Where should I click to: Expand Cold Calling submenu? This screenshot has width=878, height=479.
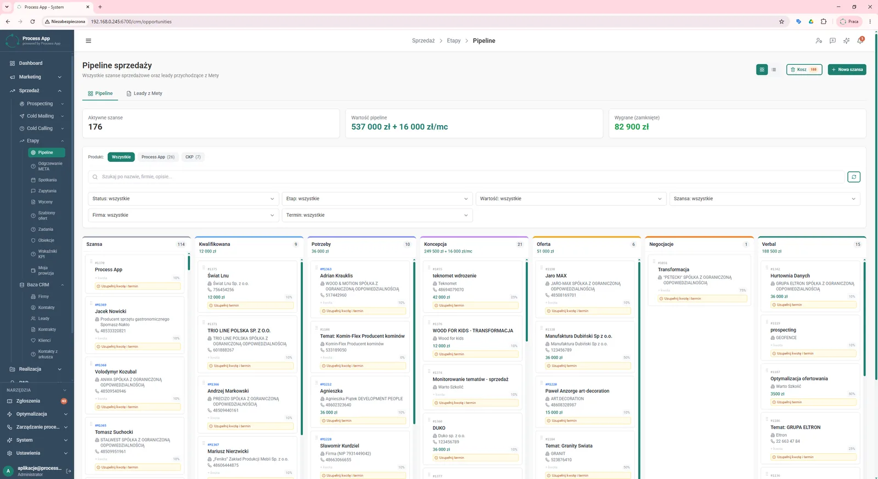click(x=42, y=128)
